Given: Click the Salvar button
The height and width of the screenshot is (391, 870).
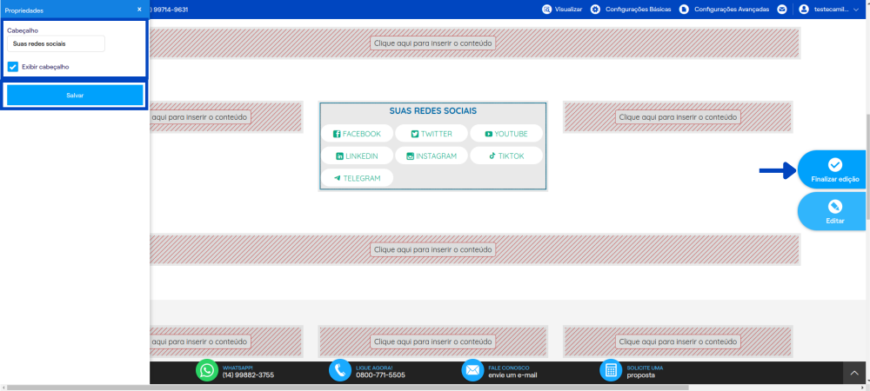Looking at the screenshot, I should coord(75,96).
